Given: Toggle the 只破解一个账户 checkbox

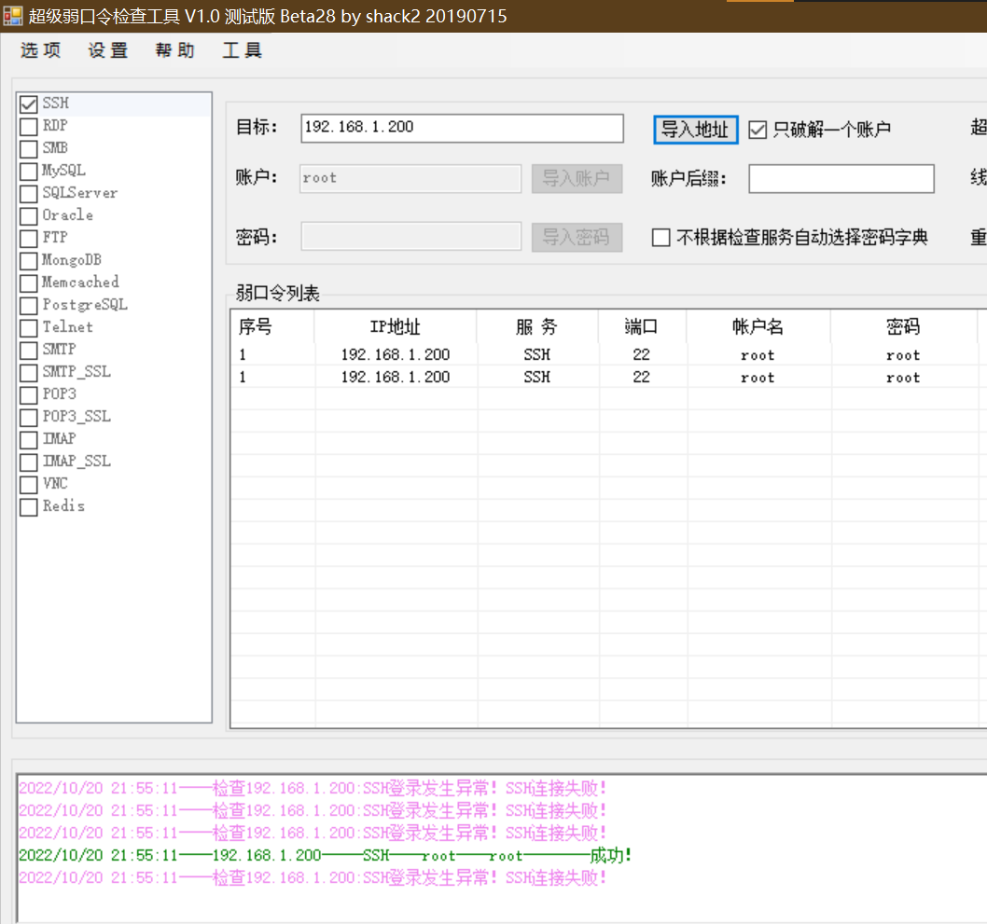Looking at the screenshot, I should (758, 130).
